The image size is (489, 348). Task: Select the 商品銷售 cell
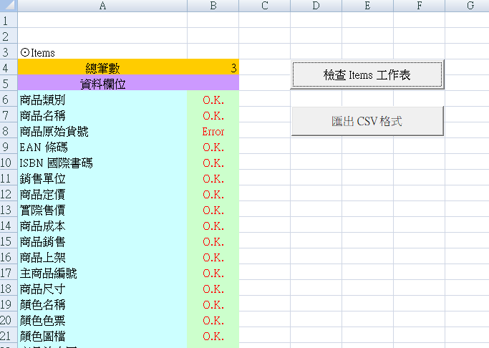(x=102, y=241)
